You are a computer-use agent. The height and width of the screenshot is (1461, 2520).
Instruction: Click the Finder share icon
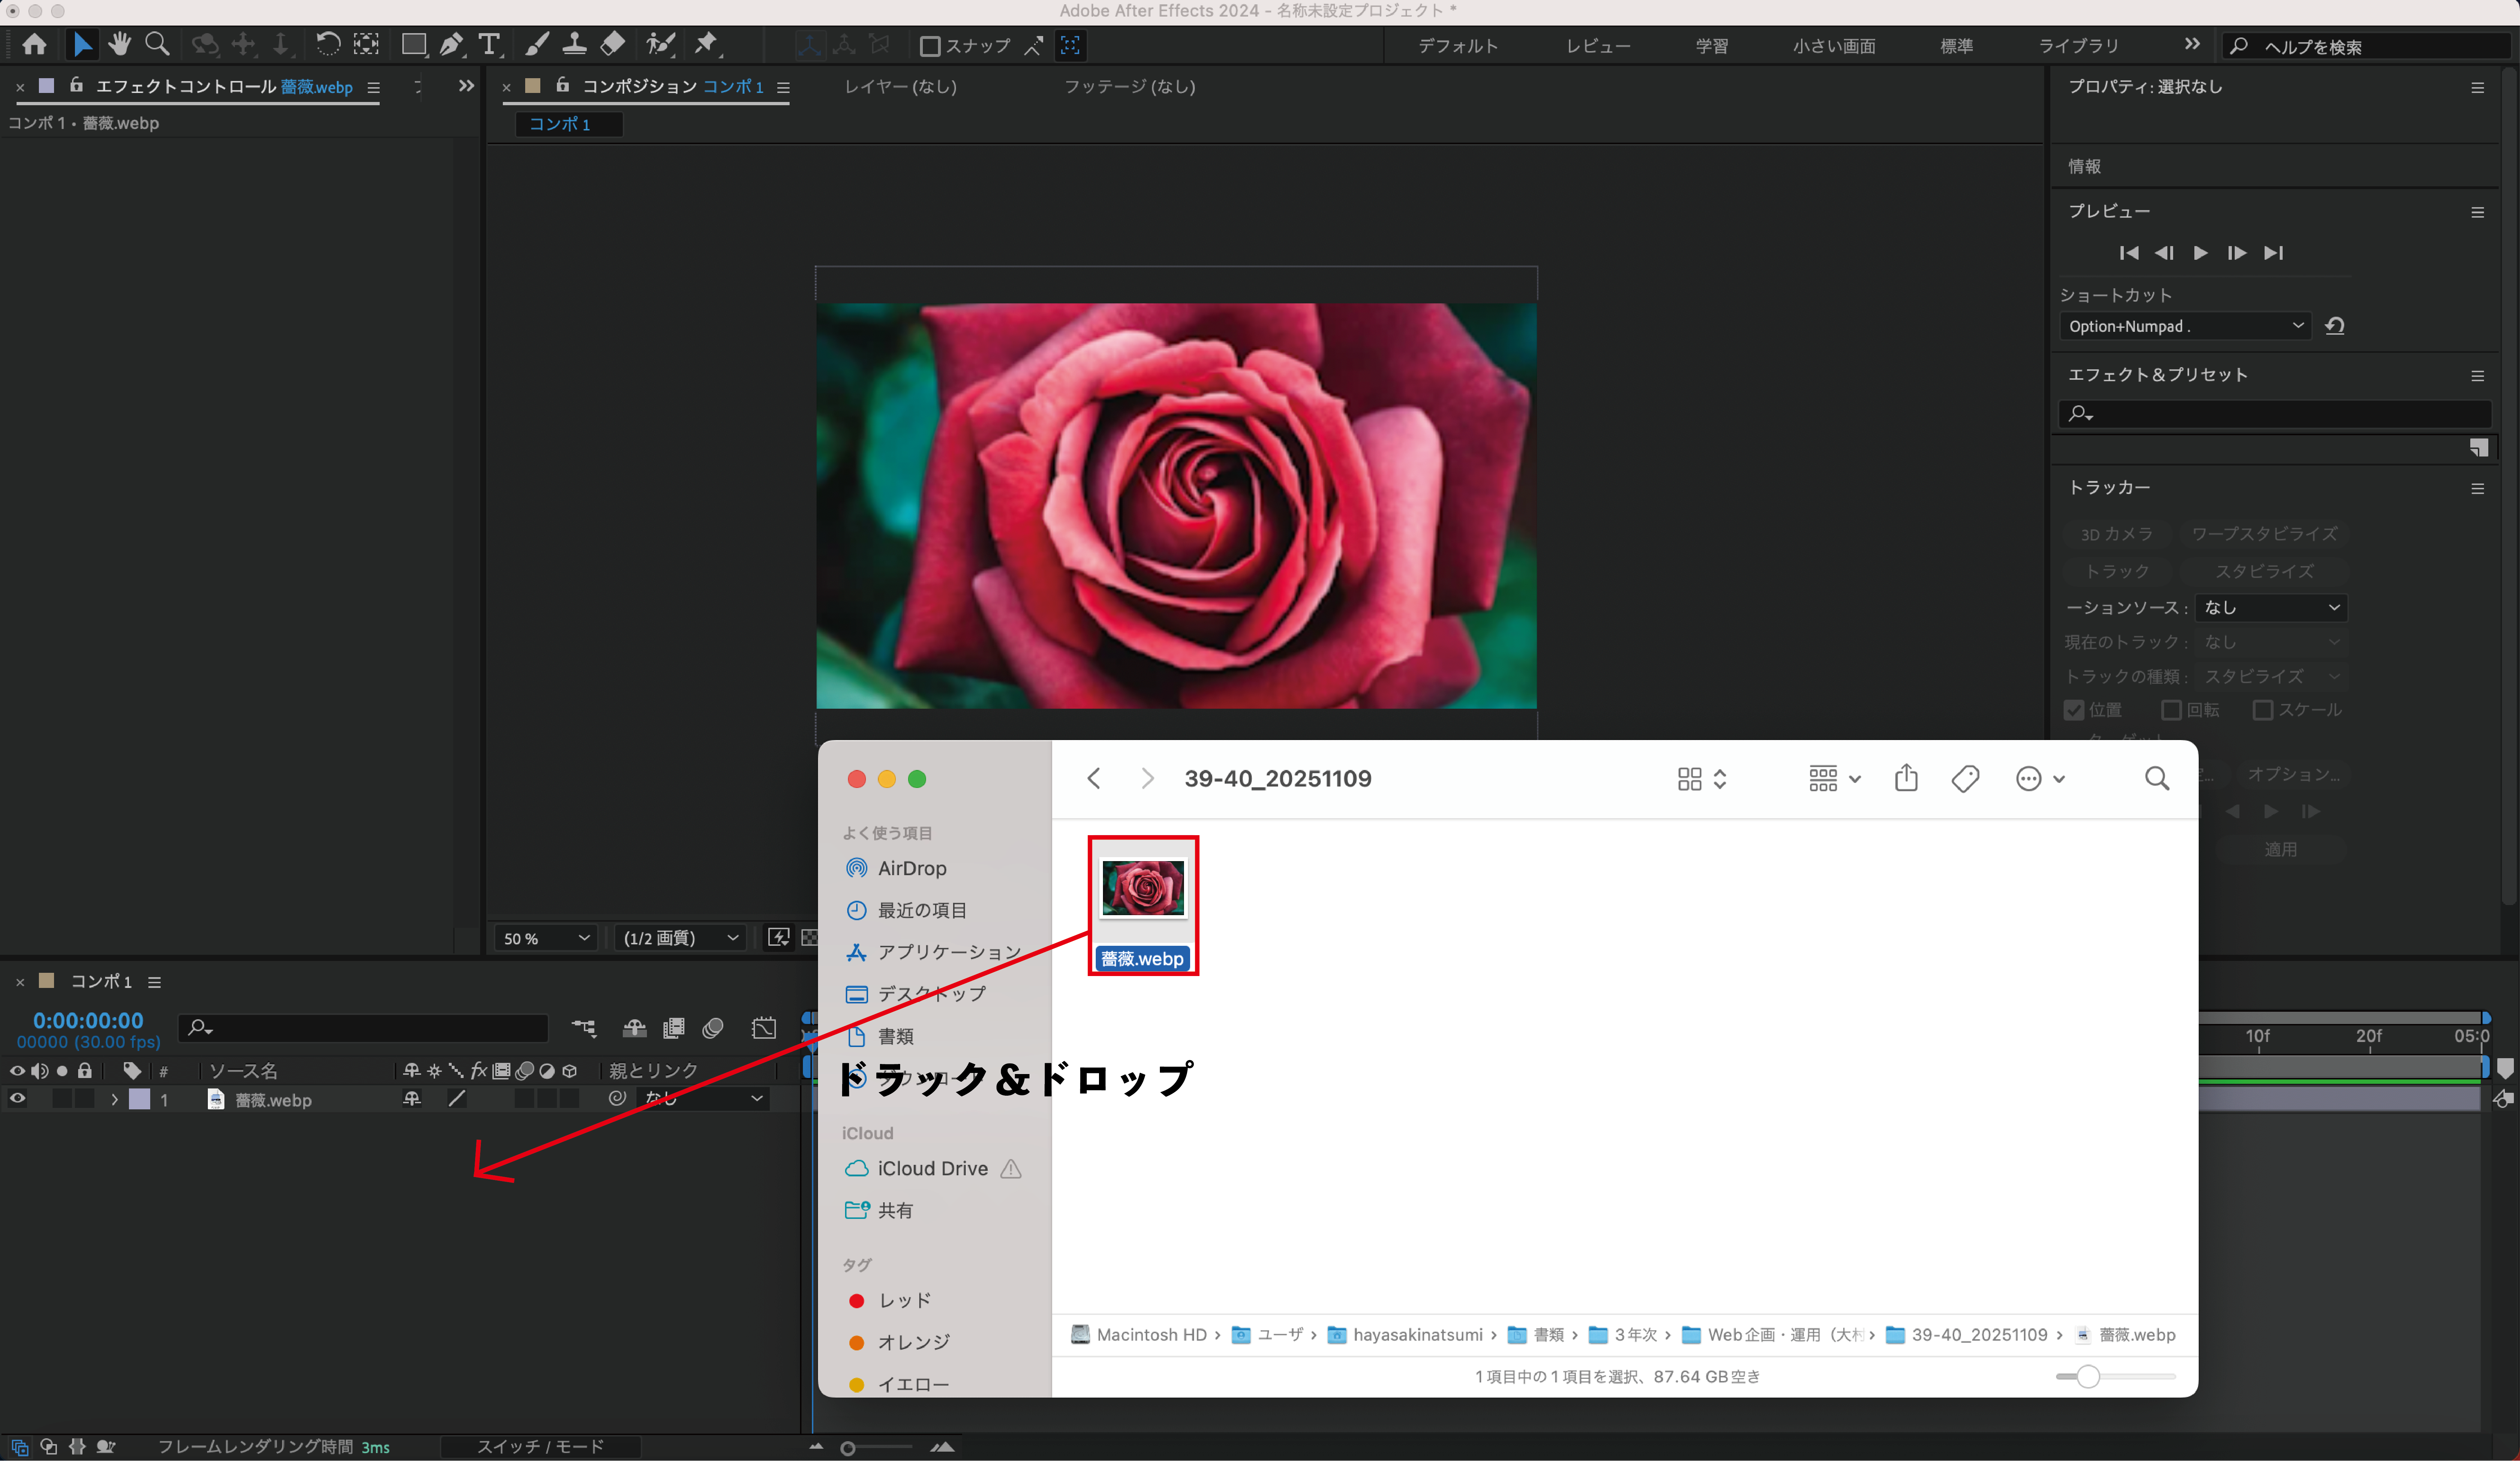pos(1906,778)
